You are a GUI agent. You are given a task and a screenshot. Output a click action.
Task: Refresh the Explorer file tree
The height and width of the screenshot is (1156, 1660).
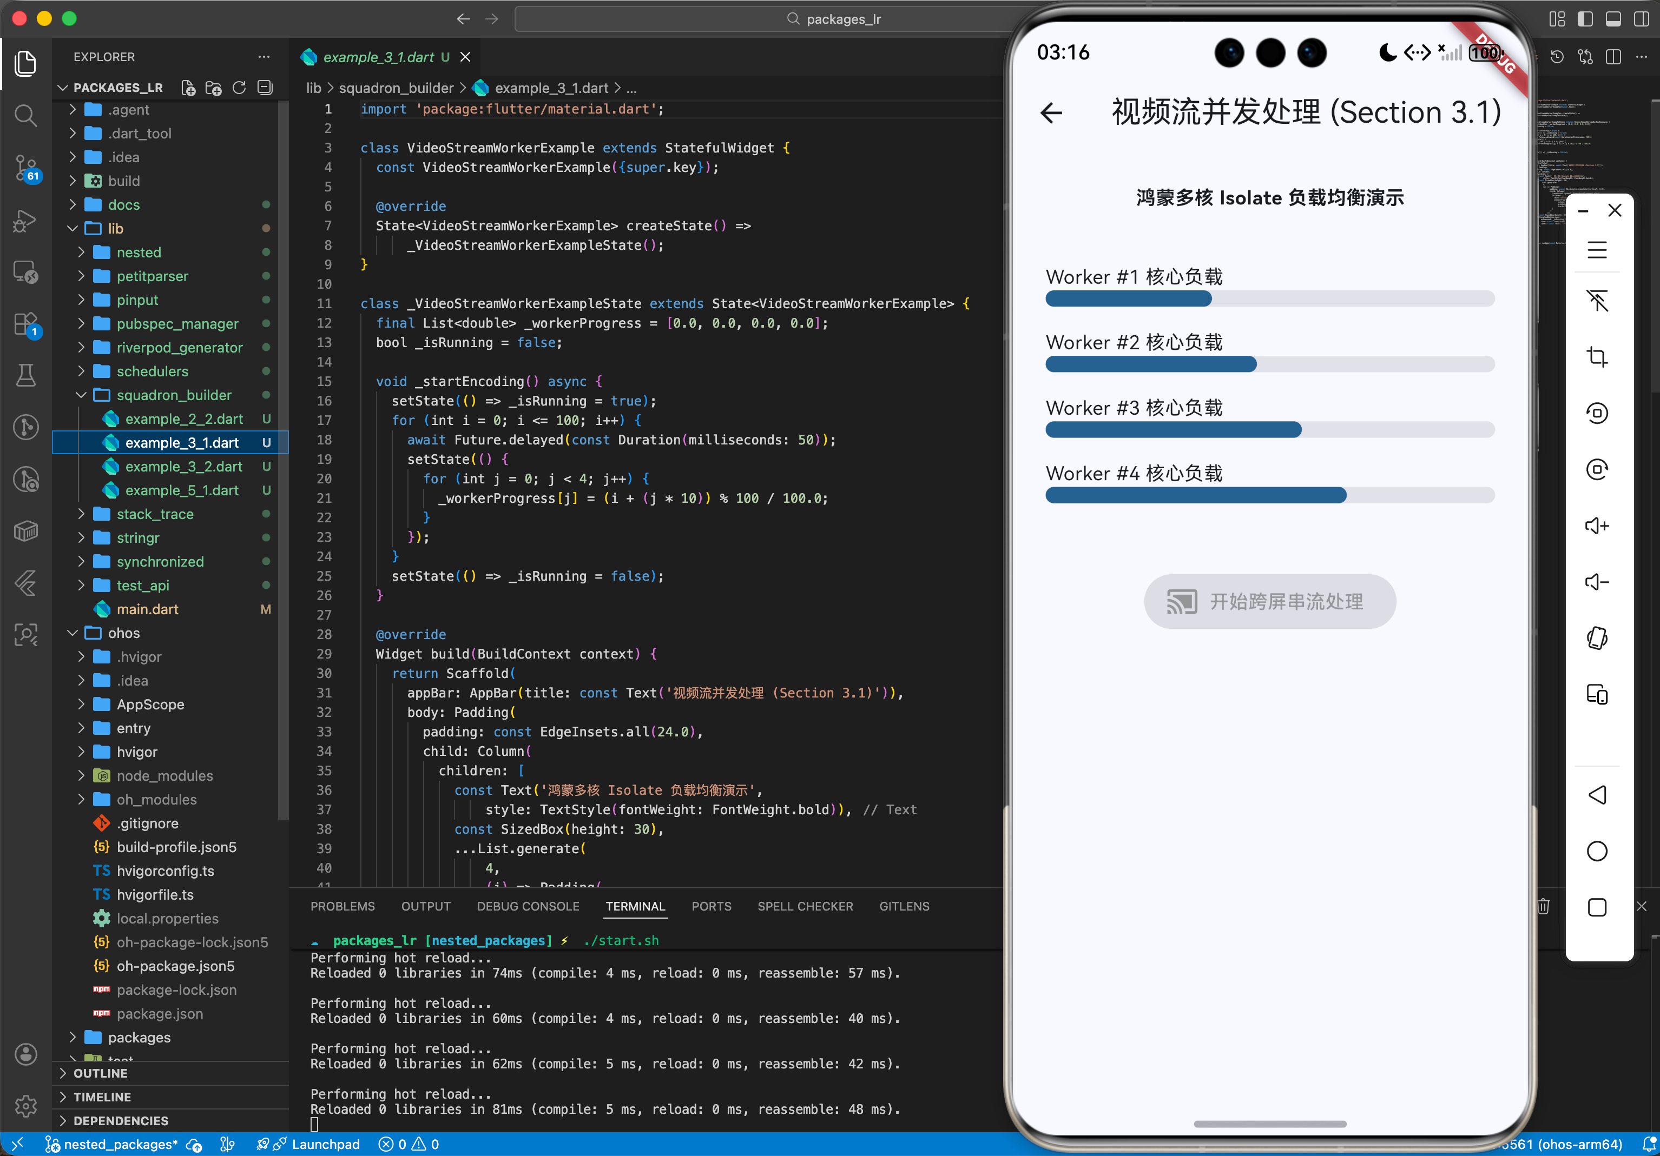(239, 88)
